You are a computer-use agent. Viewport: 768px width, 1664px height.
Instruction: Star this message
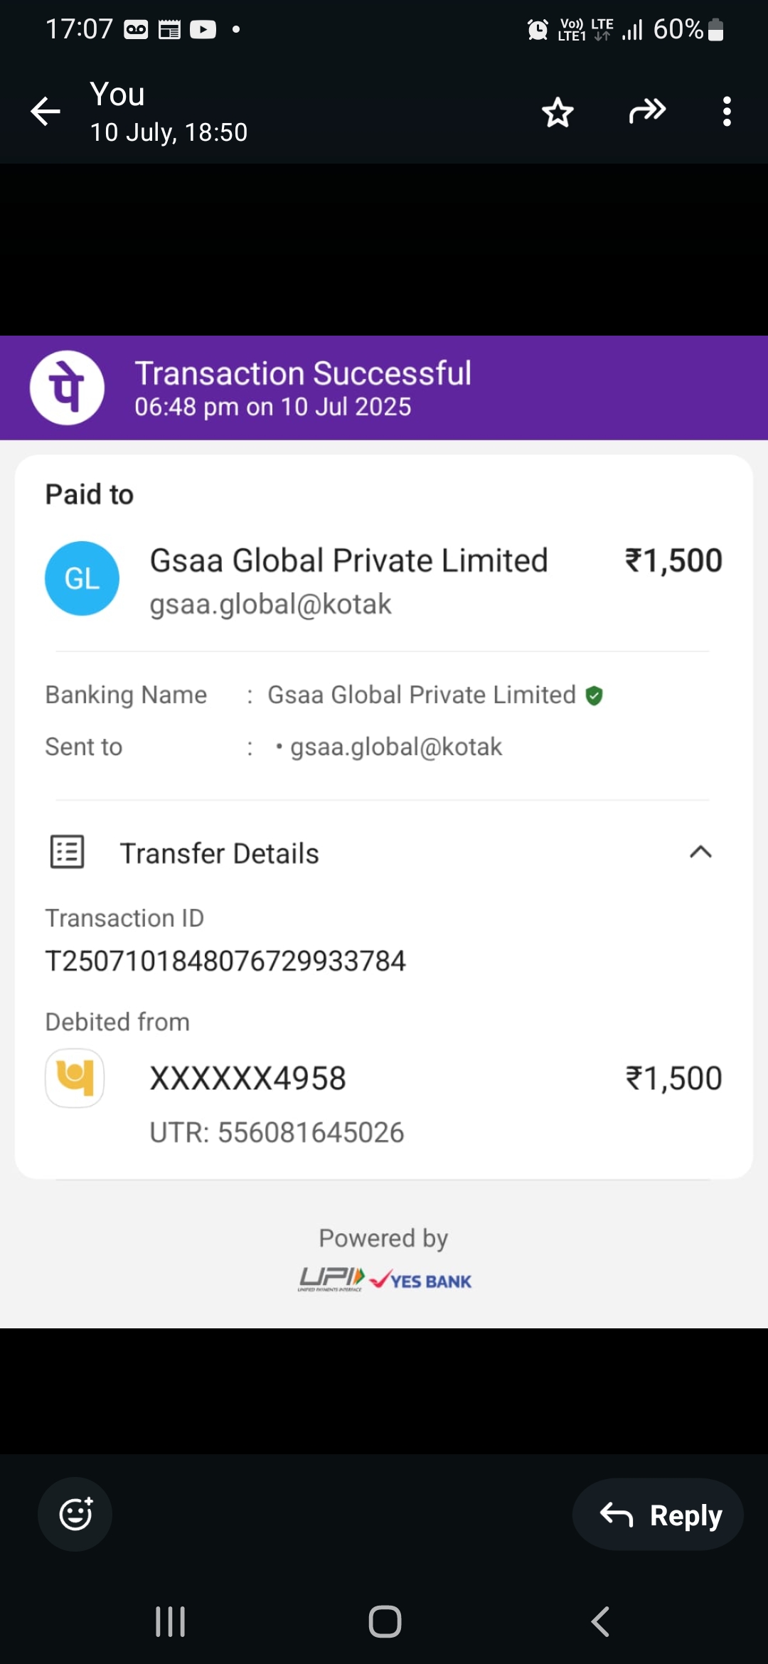point(558,112)
